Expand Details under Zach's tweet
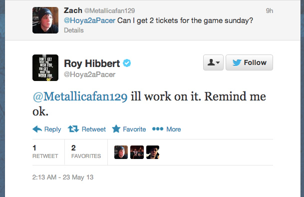304x197 pixels. (74, 30)
